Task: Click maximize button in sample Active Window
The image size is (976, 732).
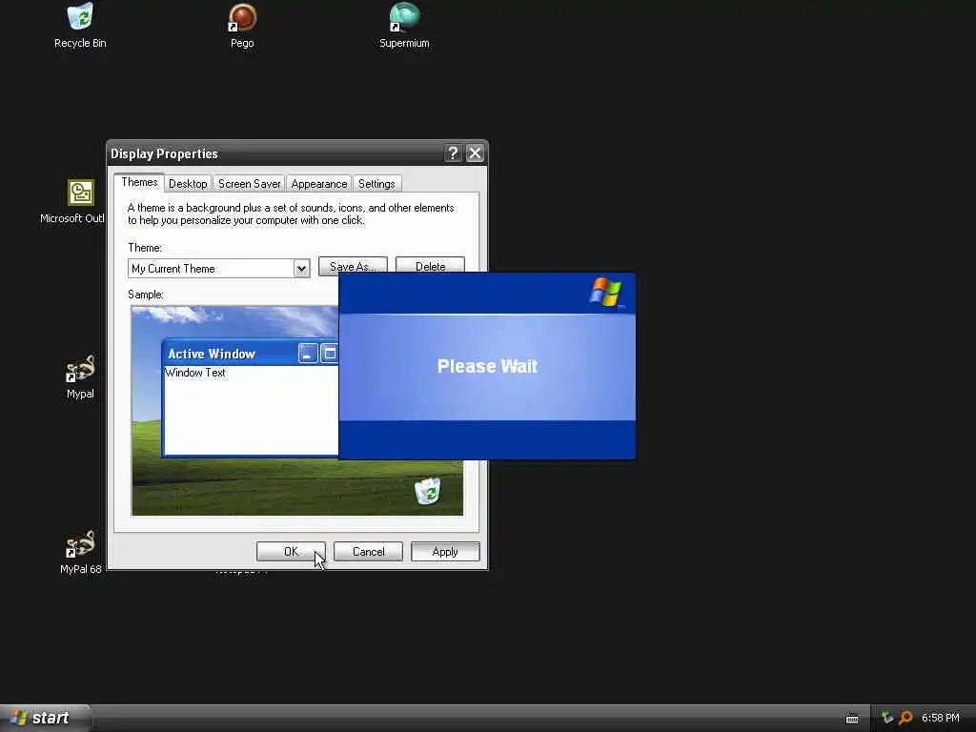Action: click(x=329, y=354)
